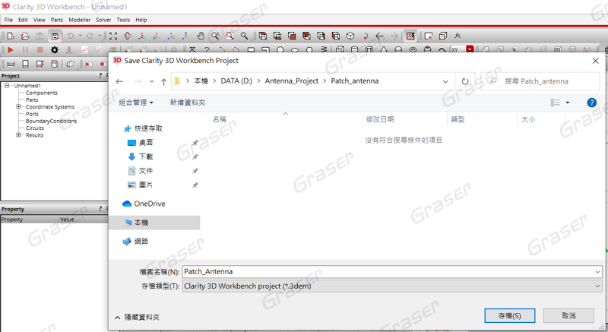Expand the Coordinate Systems tree node

coord(18,106)
